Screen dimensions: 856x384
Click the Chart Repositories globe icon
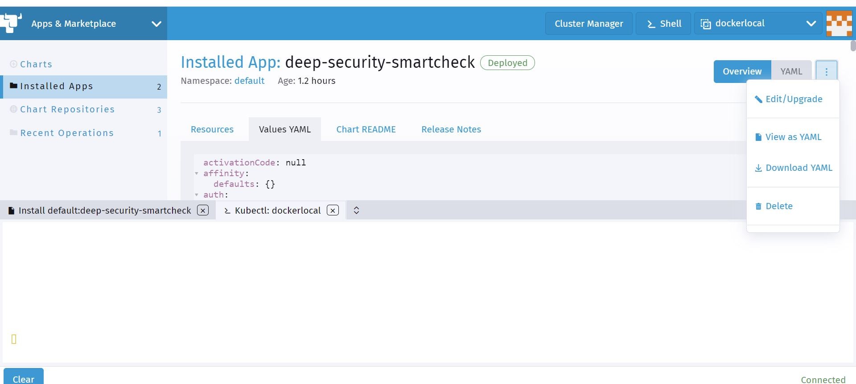coord(13,109)
